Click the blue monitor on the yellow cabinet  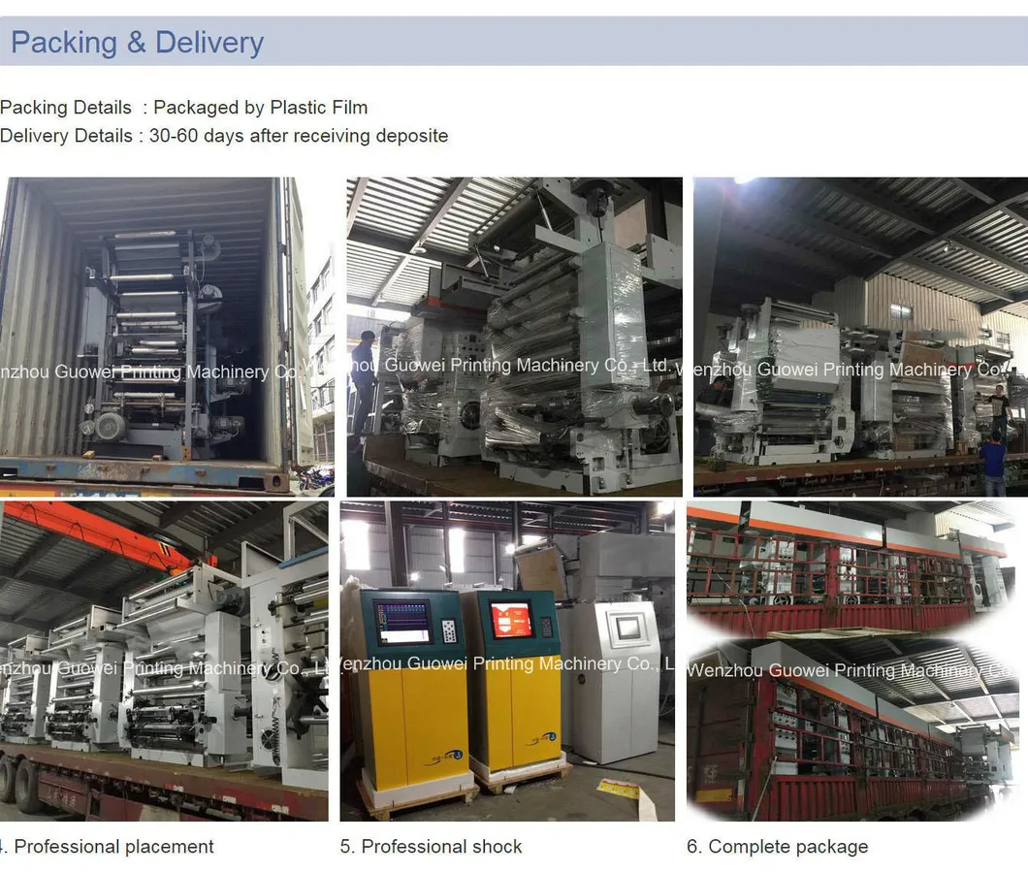click(x=402, y=622)
